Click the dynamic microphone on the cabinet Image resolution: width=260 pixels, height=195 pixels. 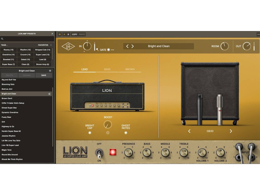click(200, 109)
